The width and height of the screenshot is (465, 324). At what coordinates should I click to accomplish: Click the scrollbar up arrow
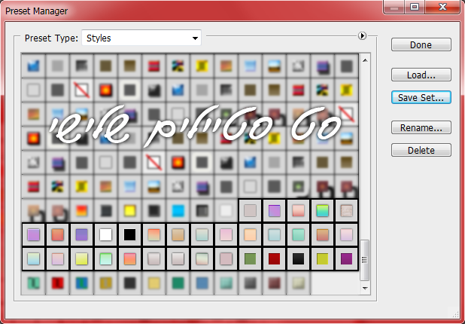[365, 60]
